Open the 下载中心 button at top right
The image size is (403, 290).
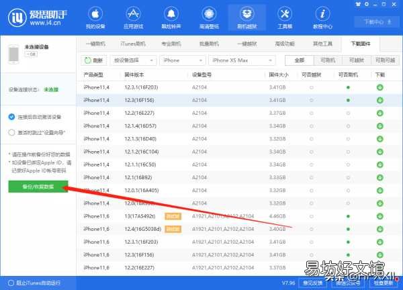(377, 22)
